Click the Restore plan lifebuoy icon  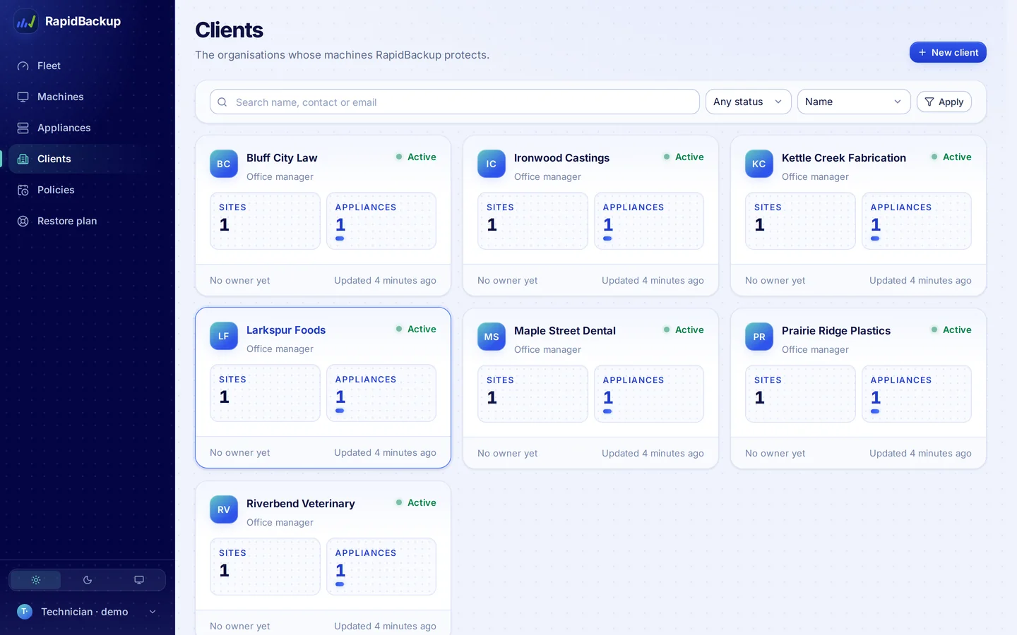(x=23, y=221)
